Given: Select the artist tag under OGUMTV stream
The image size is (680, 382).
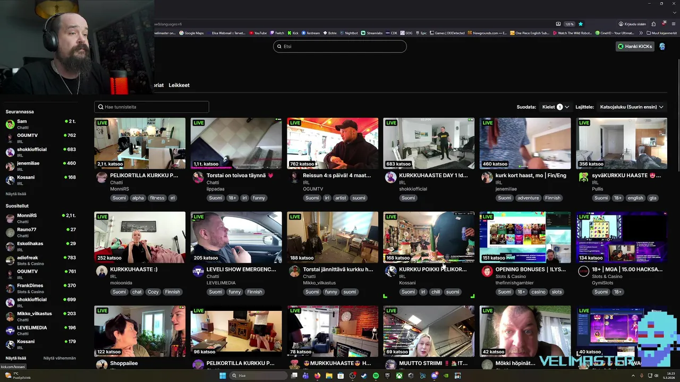Looking at the screenshot, I should pyautogui.click(x=341, y=198).
